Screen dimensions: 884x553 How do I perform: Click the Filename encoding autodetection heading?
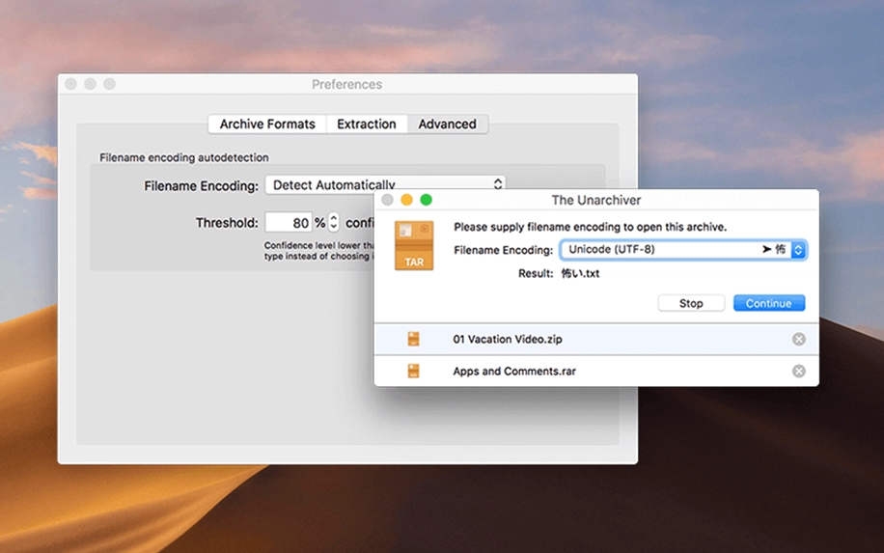[x=183, y=158]
